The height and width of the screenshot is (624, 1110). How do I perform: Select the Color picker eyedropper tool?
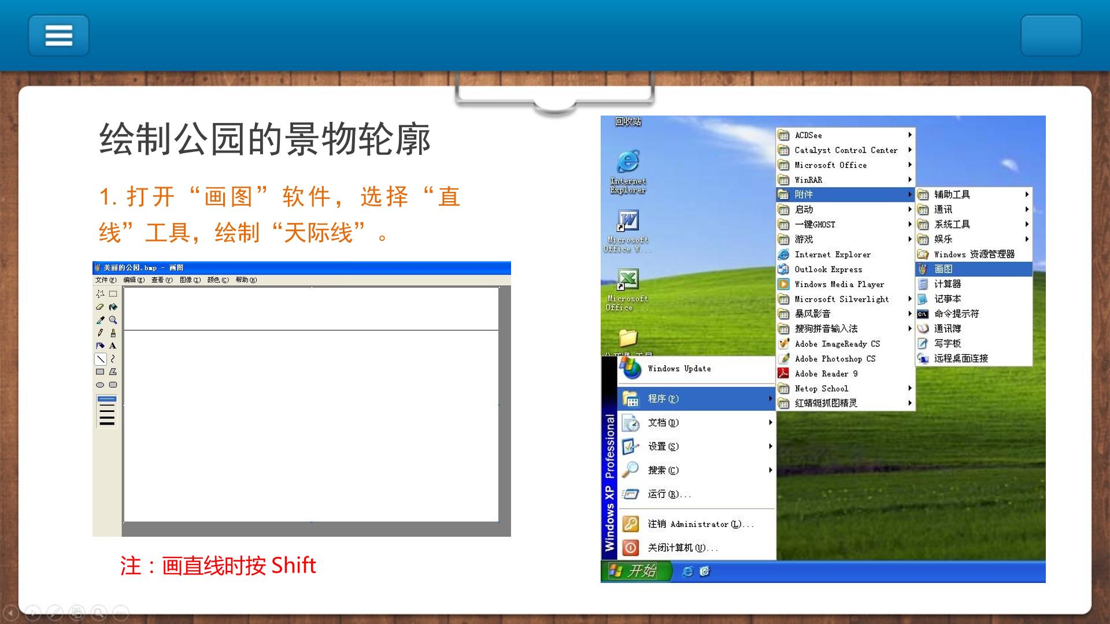click(x=100, y=320)
